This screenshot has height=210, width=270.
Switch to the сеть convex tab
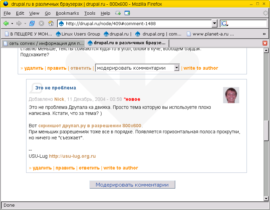pos(44,44)
